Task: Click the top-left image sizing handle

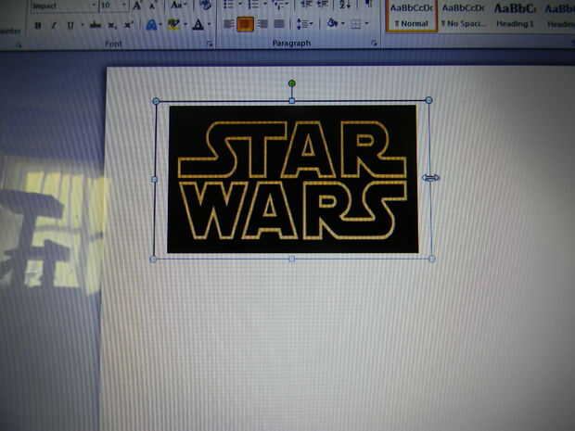Action: point(156,101)
